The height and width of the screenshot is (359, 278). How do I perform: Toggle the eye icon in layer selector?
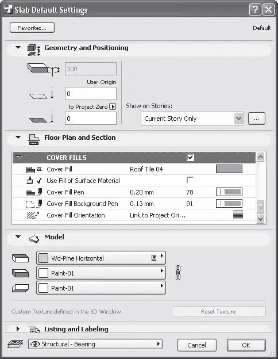click(35, 344)
